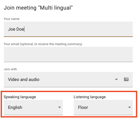Click the Joe Doe text in name field
Viewport: 138px width, 119px height.
click(16, 29)
